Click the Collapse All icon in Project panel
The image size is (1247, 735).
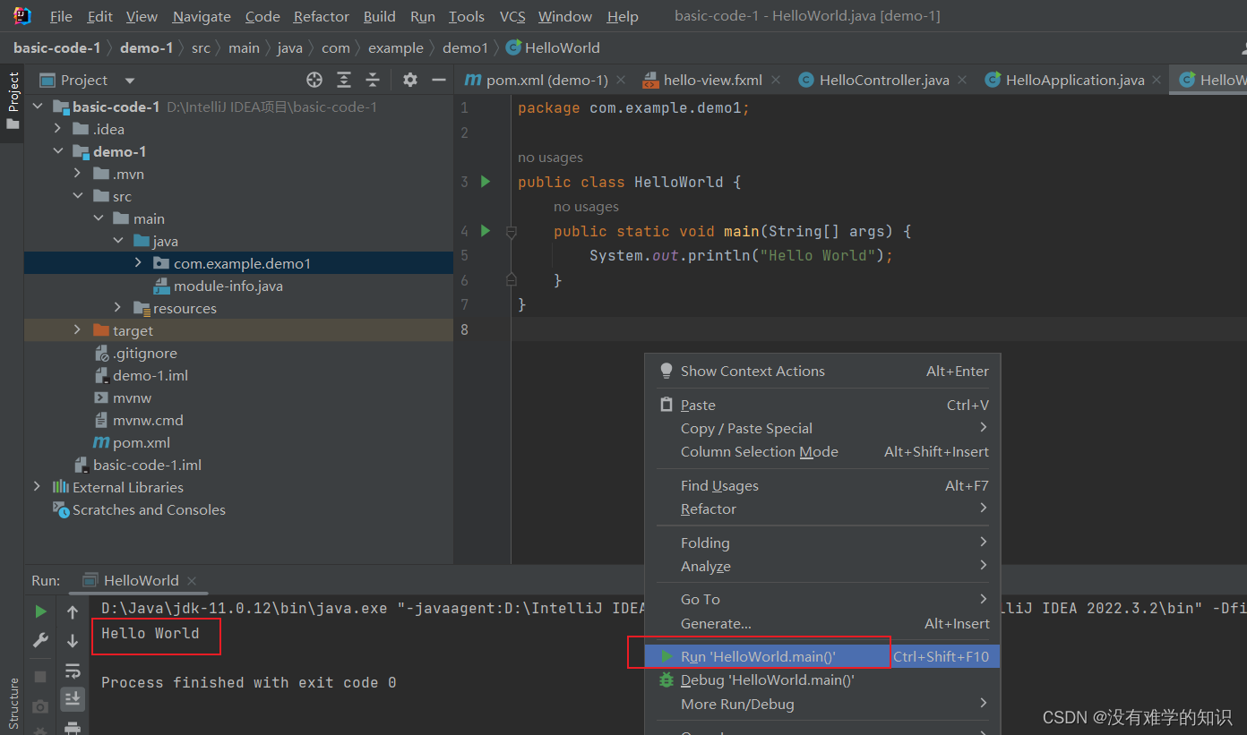(373, 80)
